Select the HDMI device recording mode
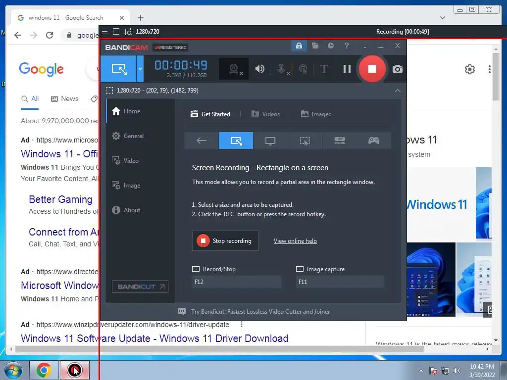 [339, 141]
